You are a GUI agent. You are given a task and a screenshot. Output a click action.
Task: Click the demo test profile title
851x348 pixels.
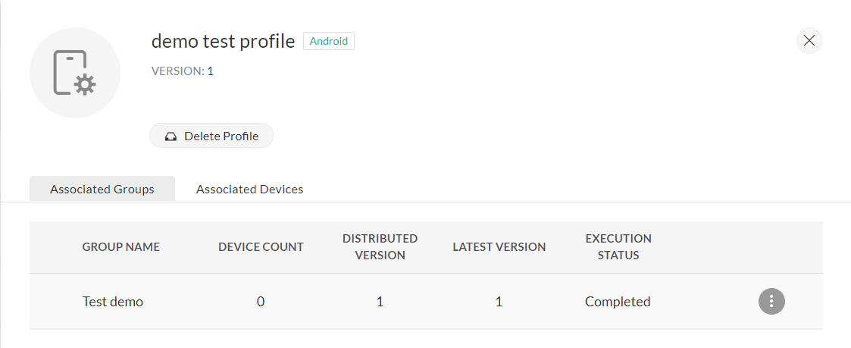click(223, 41)
